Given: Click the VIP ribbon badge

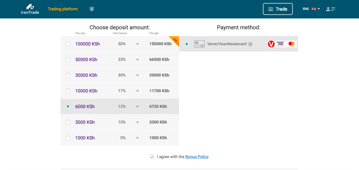Looking at the screenshot, I should point(174,40).
